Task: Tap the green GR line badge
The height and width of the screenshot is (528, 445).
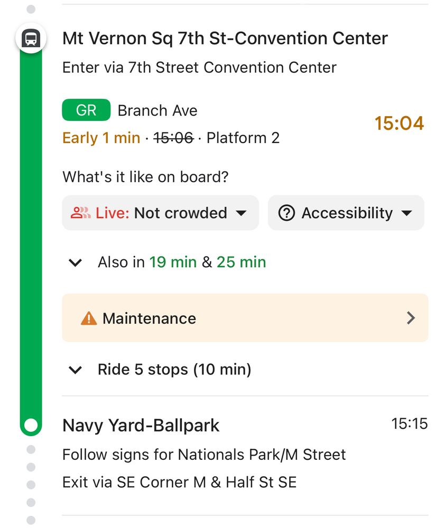Action: click(86, 110)
